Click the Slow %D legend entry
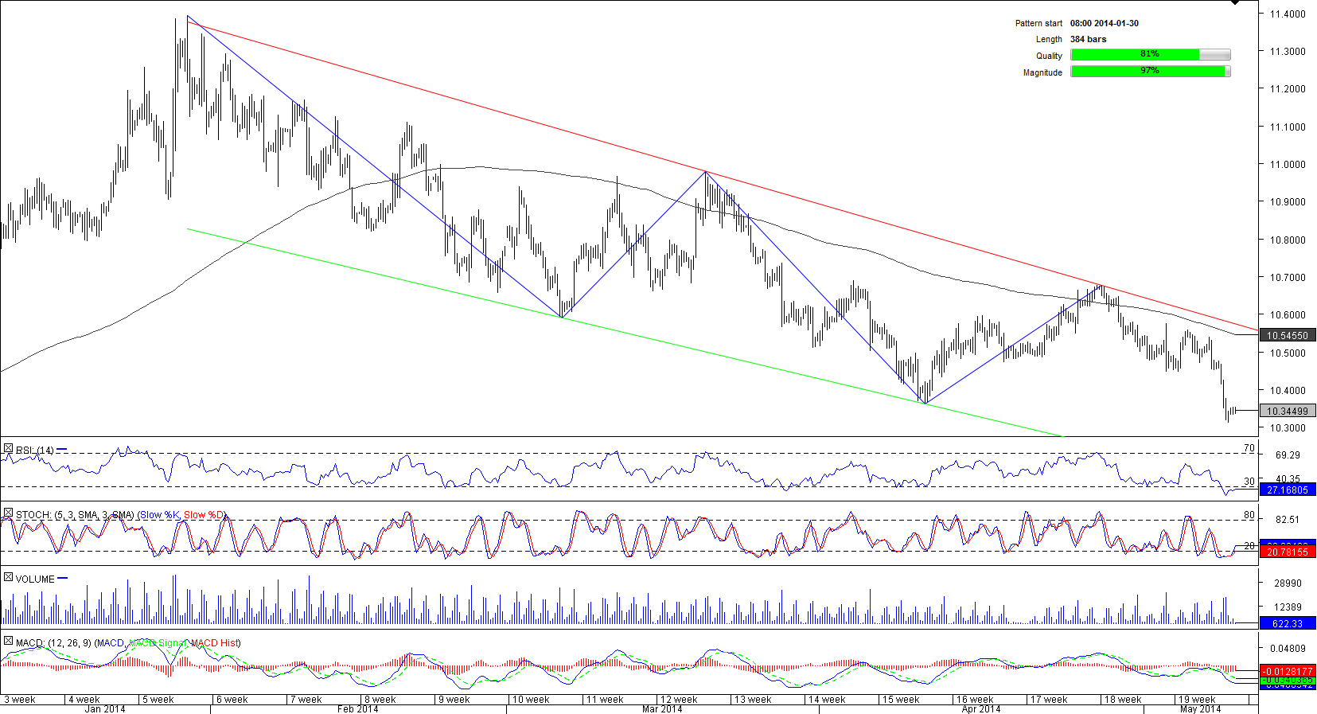Image resolution: width=1317 pixels, height=714 pixels. pos(205,515)
